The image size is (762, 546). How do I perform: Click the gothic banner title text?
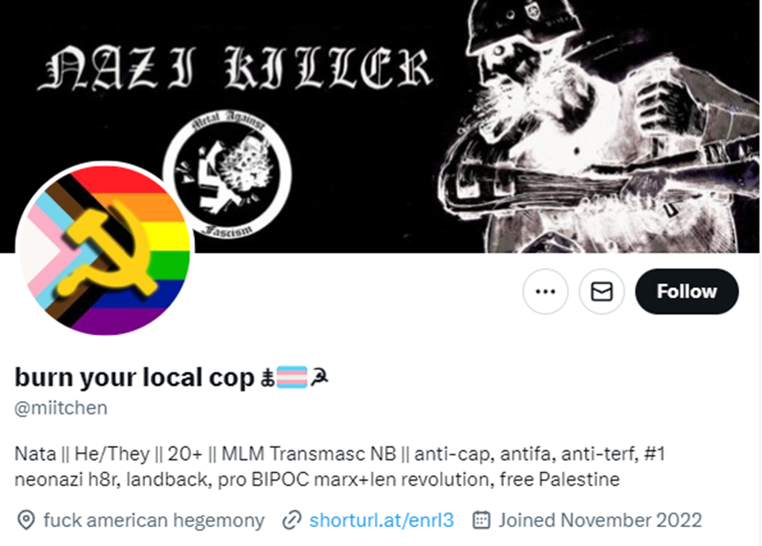tap(235, 69)
